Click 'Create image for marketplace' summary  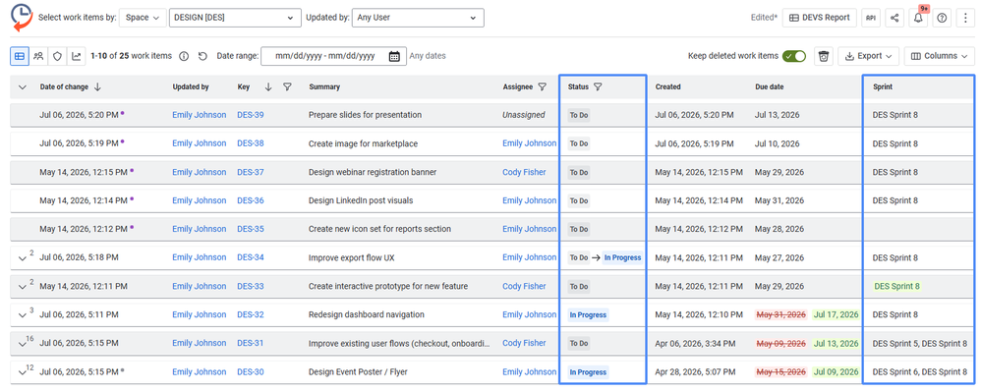[363, 143]
